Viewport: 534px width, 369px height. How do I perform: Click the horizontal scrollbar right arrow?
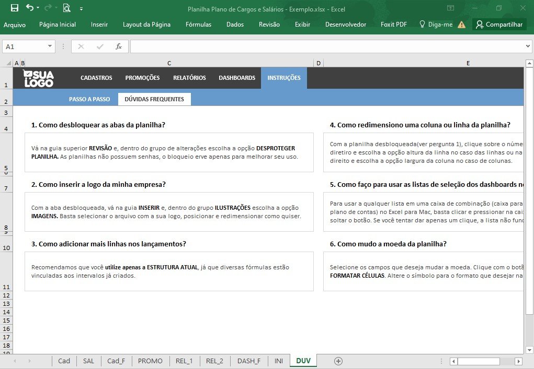click(519, 361)
